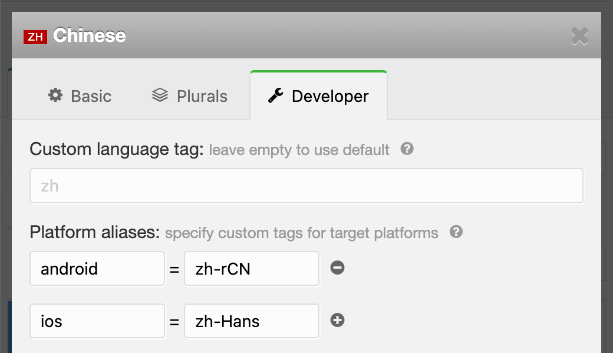Click the wrench icon on the Developer tab
This screenshot has width=613, height=353.
pyautogui.click(x=275, y=95)
